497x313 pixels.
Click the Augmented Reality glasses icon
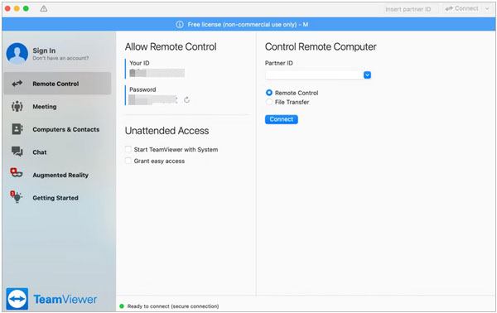click(x=17, y=173)
